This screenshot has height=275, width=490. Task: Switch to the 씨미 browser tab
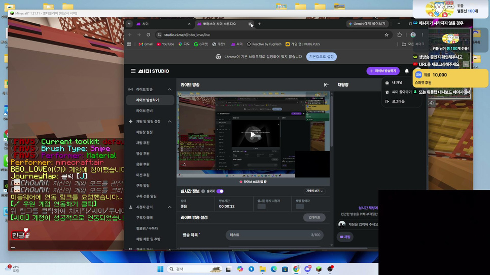(162, 24)
